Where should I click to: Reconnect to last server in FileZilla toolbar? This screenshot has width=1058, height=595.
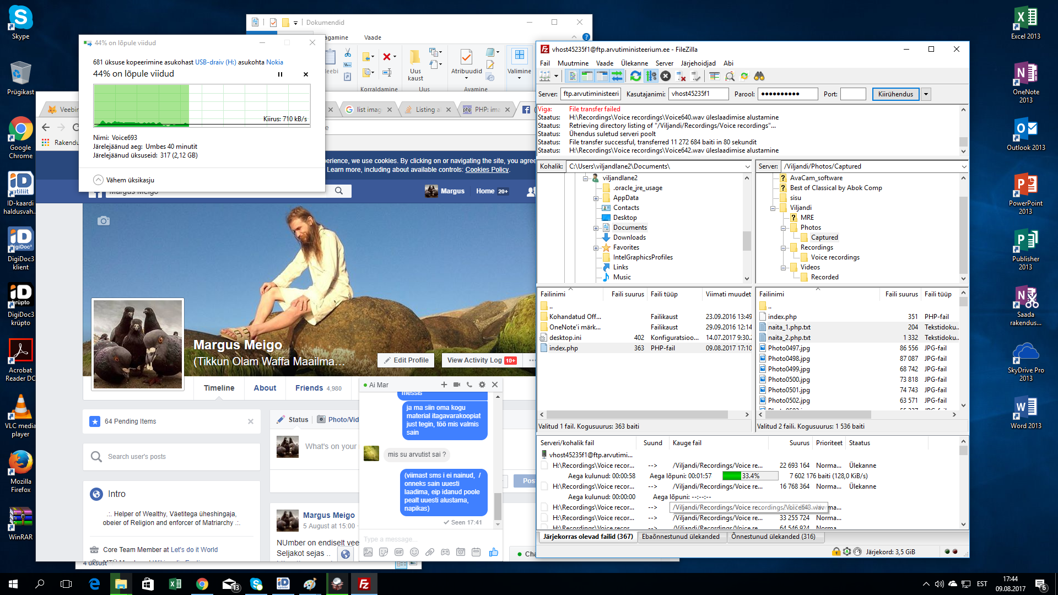[x=696, y=76]
